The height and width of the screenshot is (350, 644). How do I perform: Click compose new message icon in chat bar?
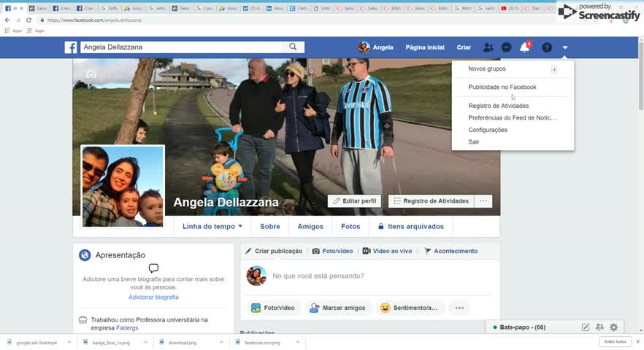point(586,327)
